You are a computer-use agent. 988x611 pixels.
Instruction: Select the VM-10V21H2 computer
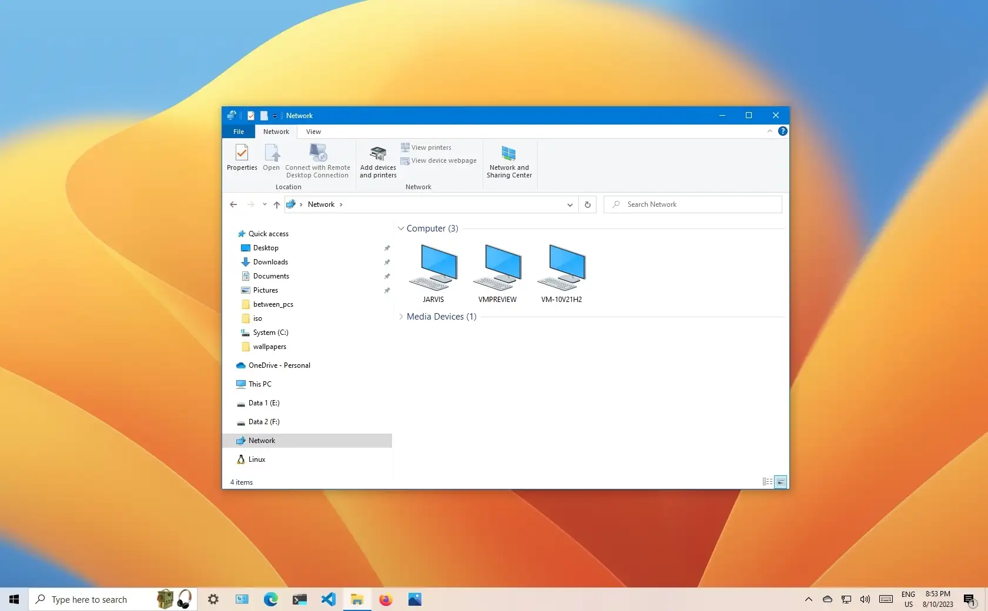click(561, 273)
